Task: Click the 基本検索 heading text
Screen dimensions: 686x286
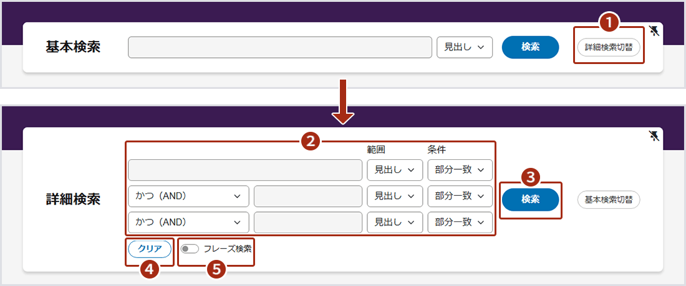Action: coord(73,47)
